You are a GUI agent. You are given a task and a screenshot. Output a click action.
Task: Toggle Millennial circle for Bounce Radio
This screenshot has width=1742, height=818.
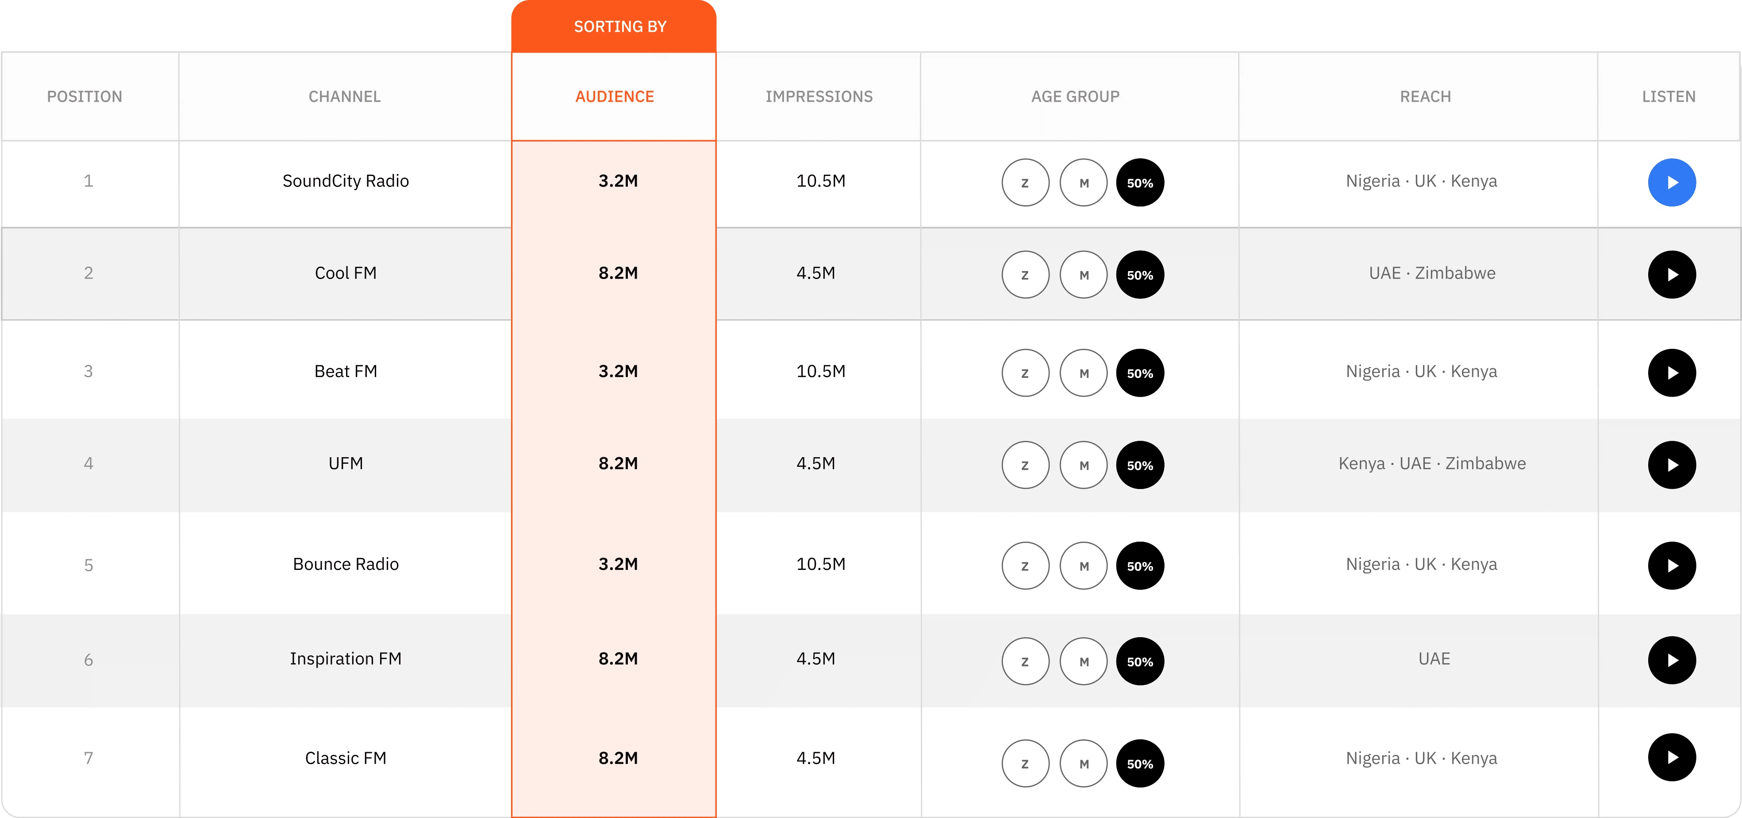(1083, 566)
